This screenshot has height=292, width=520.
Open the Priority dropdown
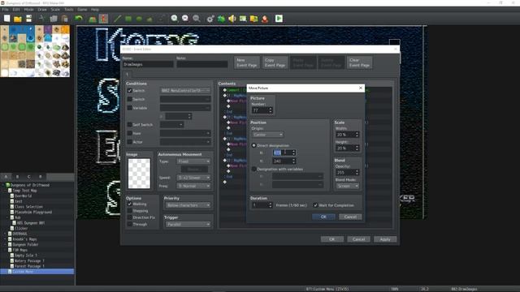coord(188,205)
